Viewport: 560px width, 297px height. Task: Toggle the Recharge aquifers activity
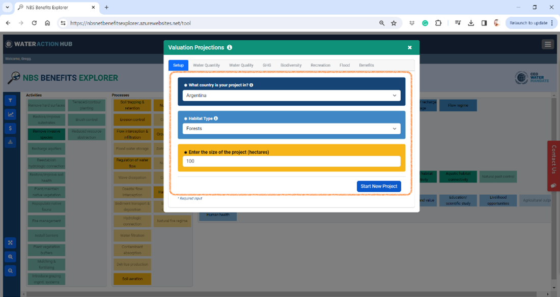(46, 148)
